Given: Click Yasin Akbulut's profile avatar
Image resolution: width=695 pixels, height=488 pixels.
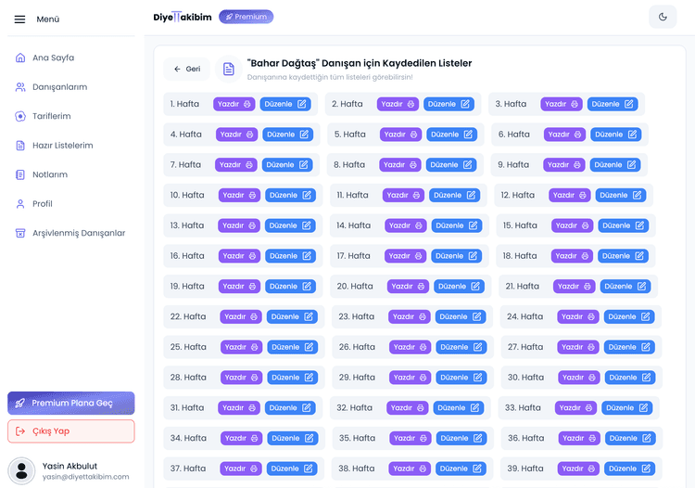Looking at the screenshot, I should tap(21, 470).
